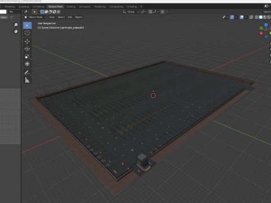Image resolution: width=271 pixels, height=203 pixels.
Task: Switch to the Modeling workspace tab
Action: [10, 7]
